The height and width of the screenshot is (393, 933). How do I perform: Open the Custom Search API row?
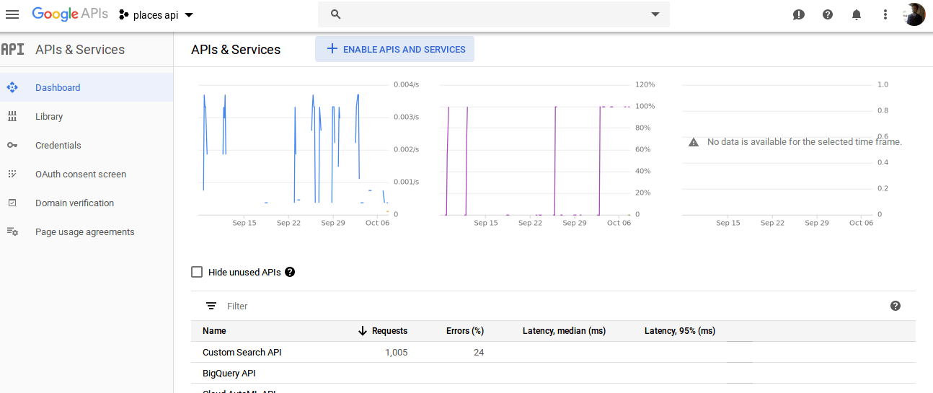point(553,352)
